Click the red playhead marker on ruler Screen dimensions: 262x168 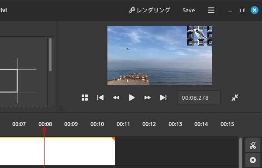click(44, 130)
